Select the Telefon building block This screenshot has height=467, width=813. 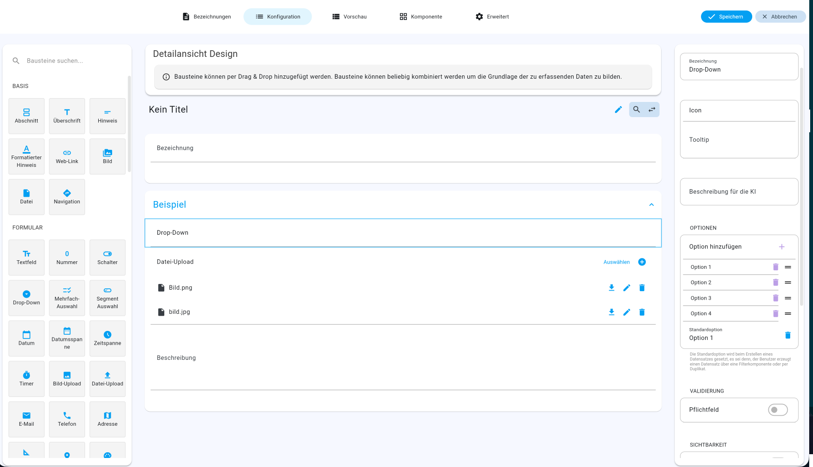67,419
